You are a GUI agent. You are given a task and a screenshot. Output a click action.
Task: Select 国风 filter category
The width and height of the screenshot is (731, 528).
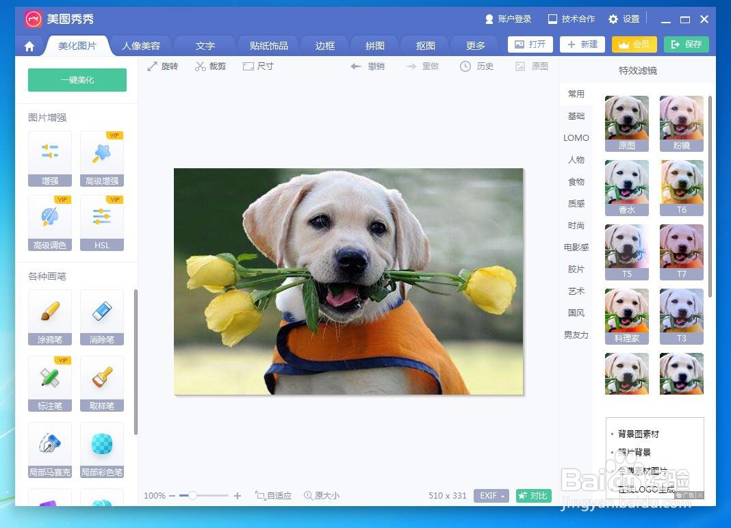coord(576,313)
